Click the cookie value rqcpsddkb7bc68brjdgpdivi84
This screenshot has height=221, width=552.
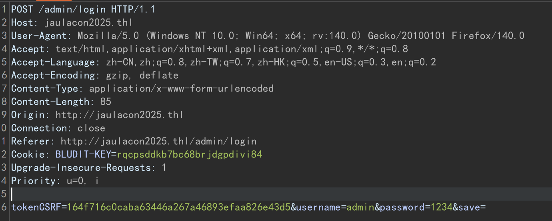[x=189, y=154]
